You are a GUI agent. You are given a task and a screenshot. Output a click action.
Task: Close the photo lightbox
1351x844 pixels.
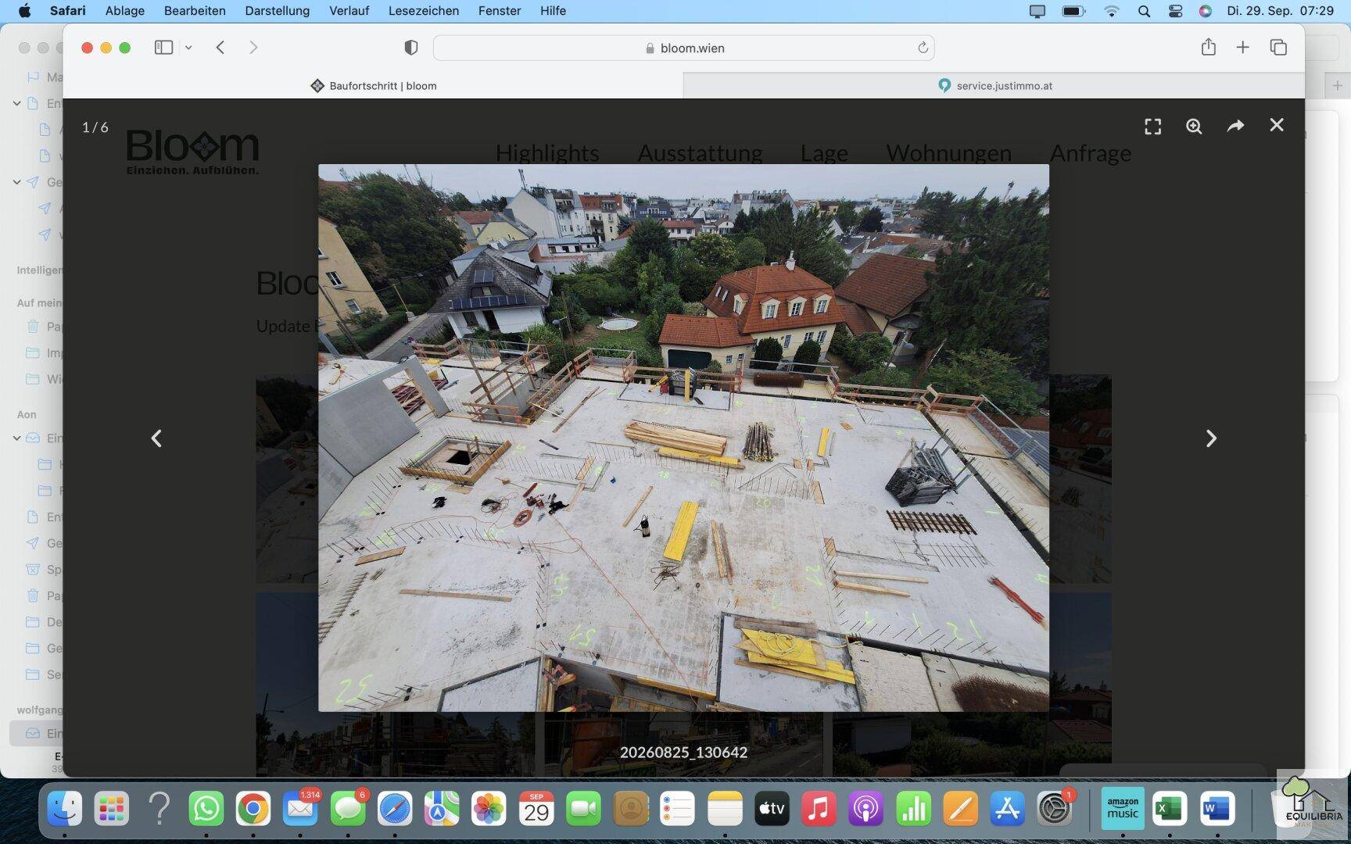coord(1277,125)
